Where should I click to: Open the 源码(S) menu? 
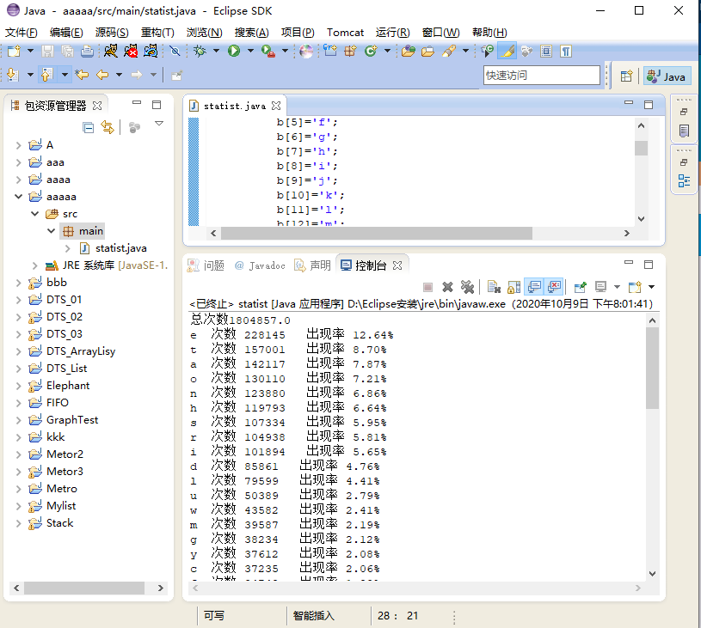pyautogui.click(x=112, y=32)
